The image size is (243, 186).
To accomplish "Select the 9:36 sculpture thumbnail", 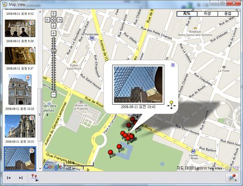I will [x=20, y=28].
